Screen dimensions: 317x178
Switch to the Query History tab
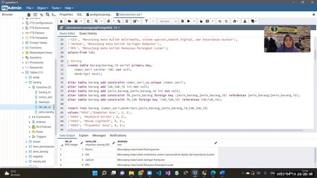click(88, 34)
